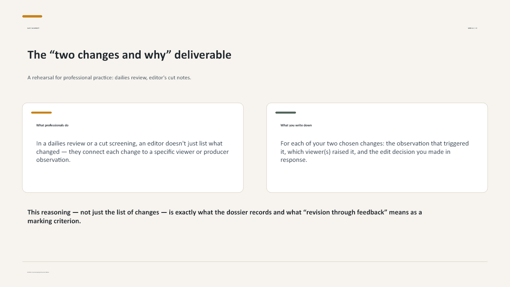Select the right card paragraph about two chosen changes

[375, 151]
